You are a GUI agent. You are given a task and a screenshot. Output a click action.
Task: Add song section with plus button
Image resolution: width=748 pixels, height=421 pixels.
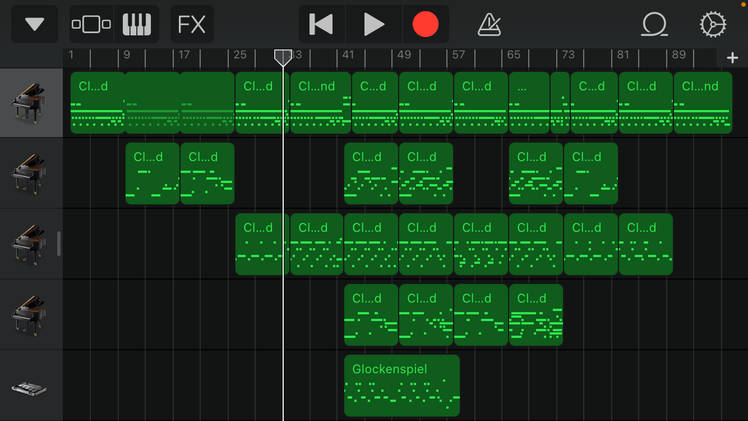click(x=732, y=58)
